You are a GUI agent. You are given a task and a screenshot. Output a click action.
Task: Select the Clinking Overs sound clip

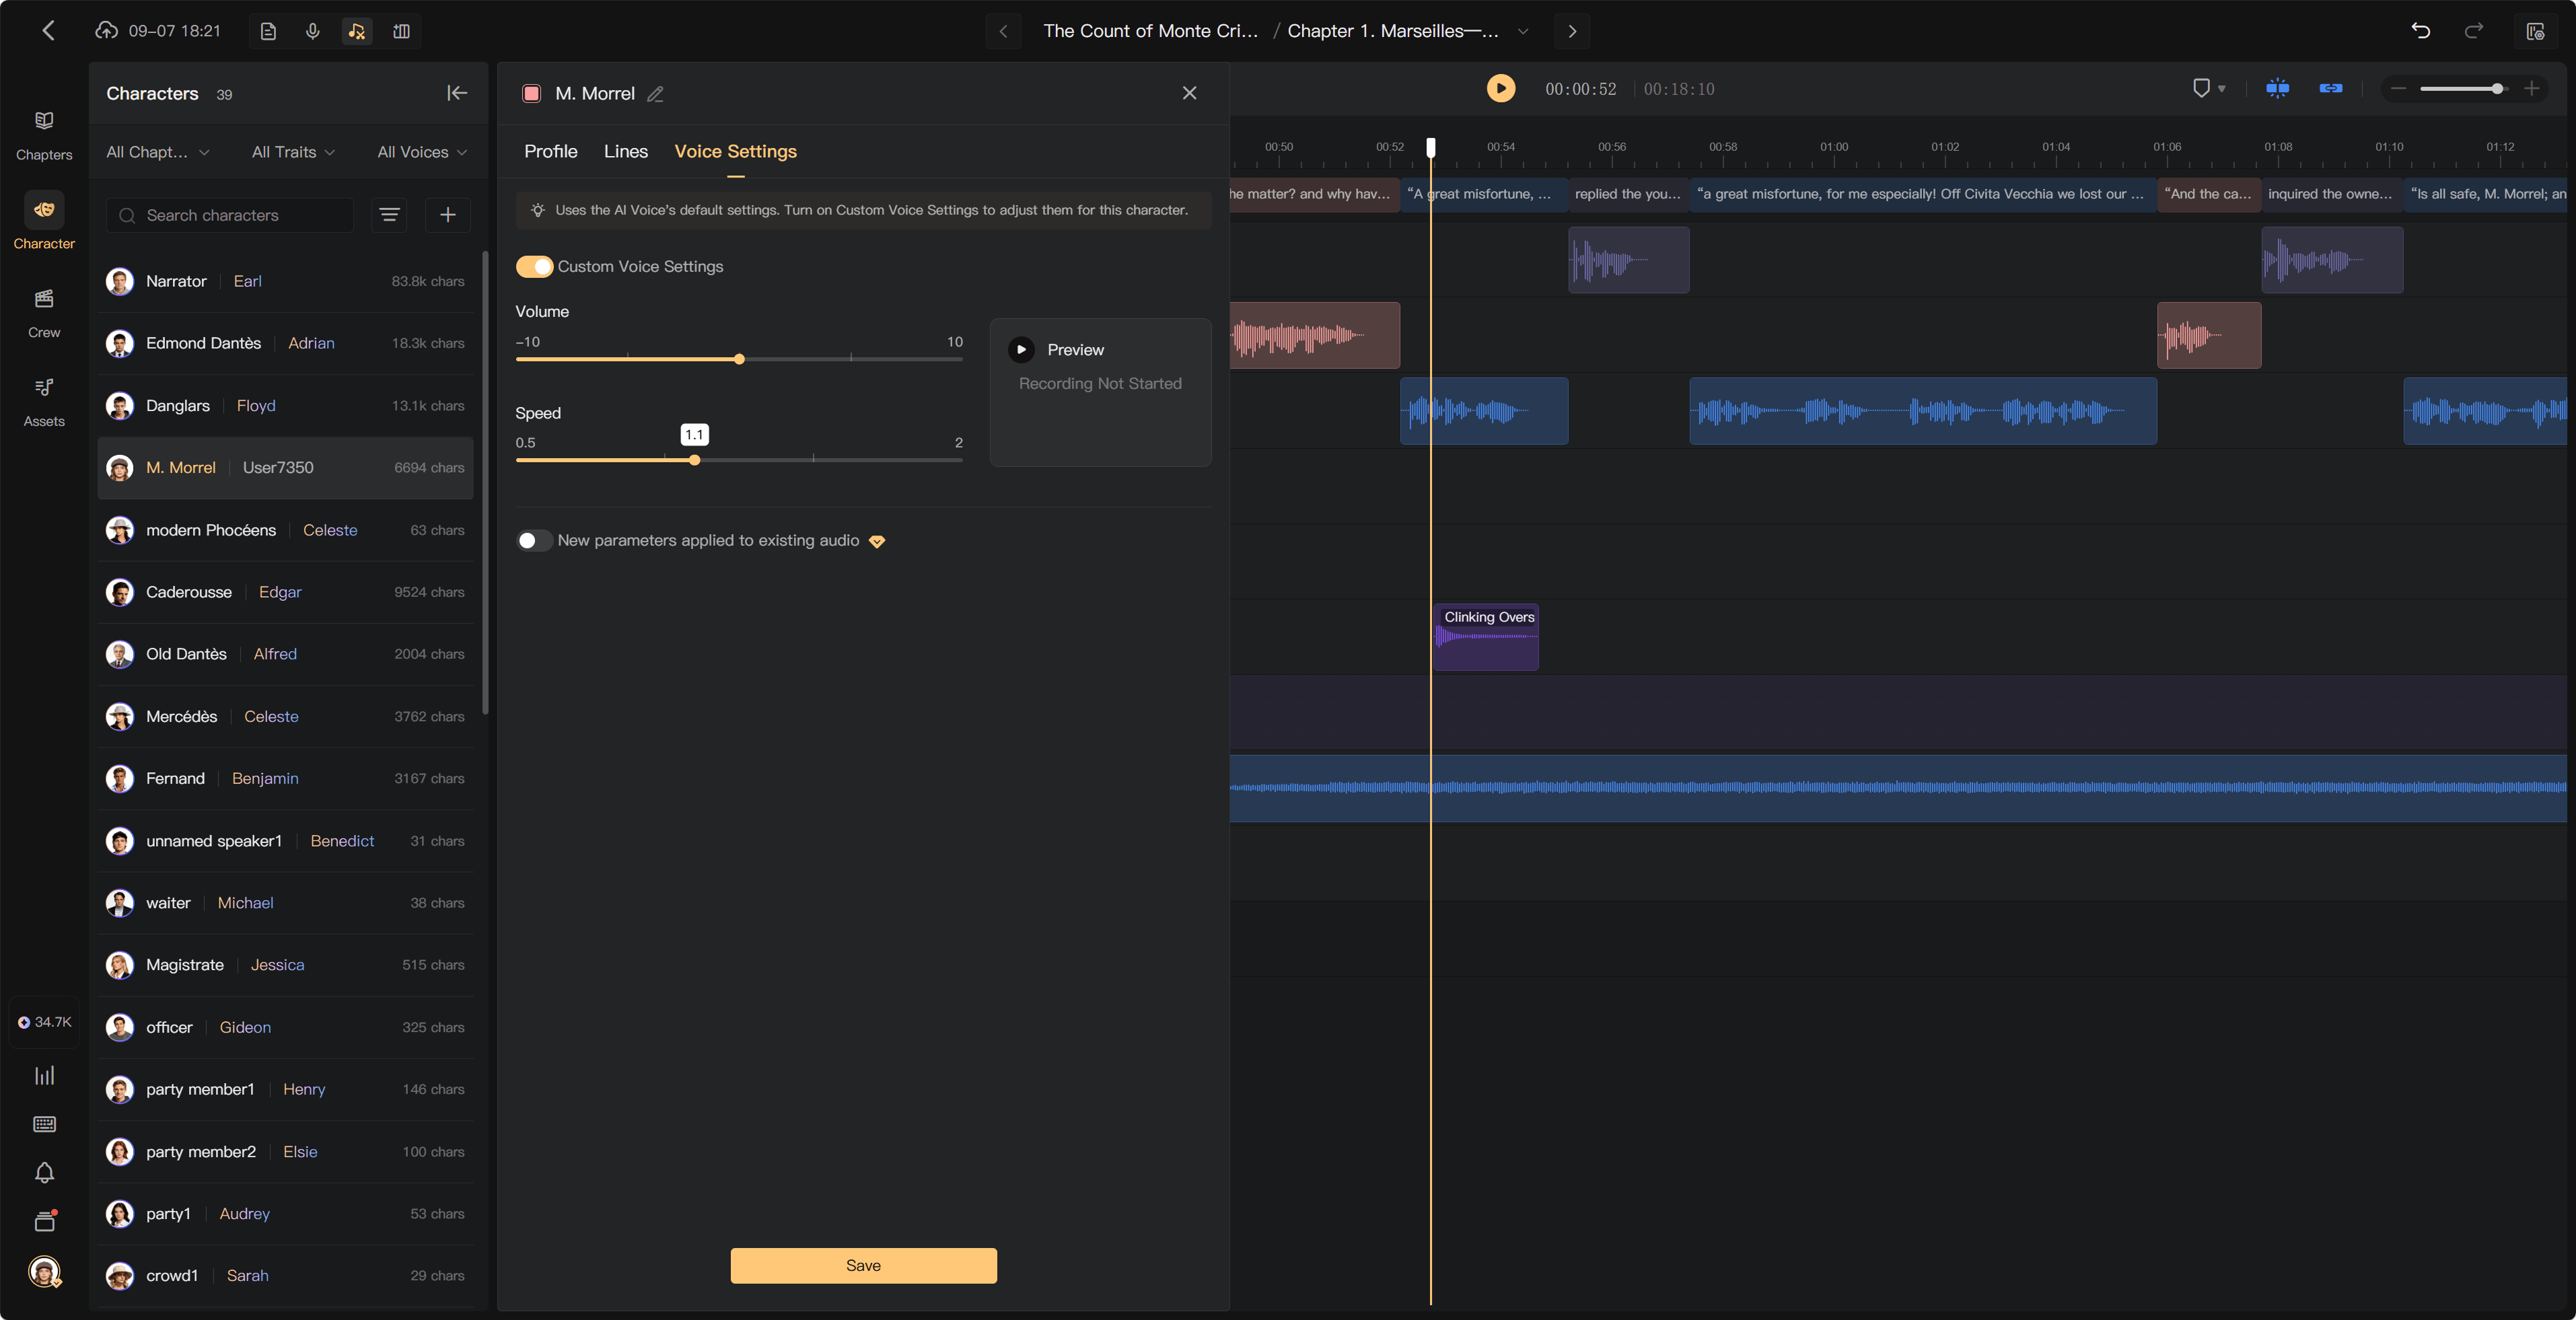1486,637
